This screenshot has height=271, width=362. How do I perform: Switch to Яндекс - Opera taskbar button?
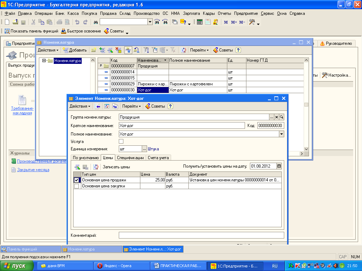coord(121,266)
